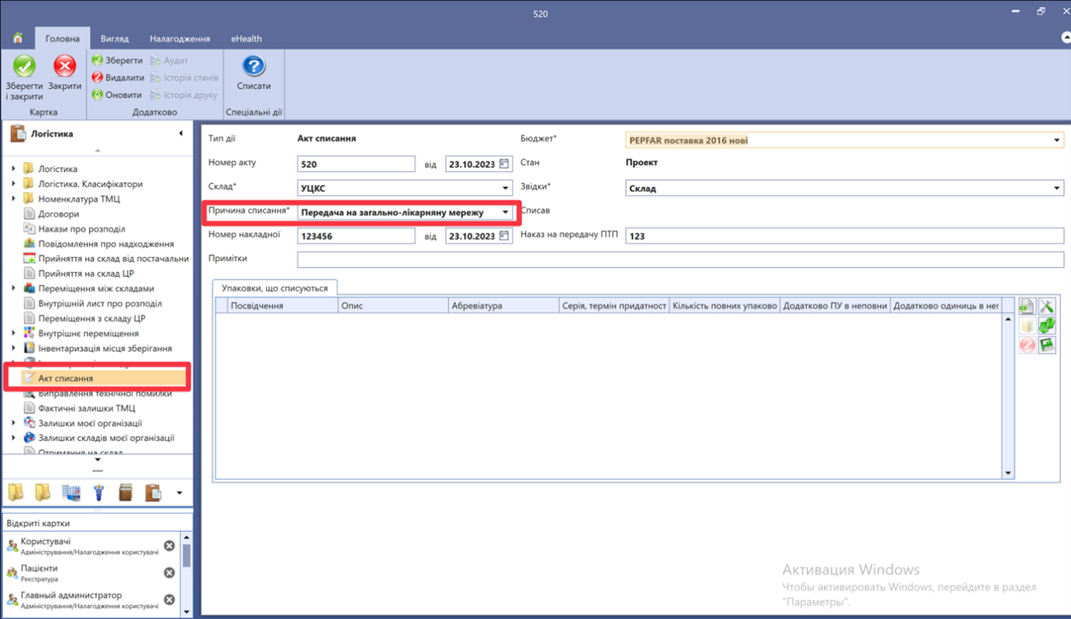Collapse the Логістика panel with its arrow
Viewport: 1071px width, 619px height.
[x=181, y=134]
